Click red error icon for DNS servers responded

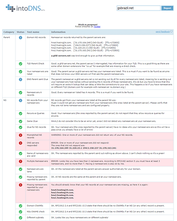[20, 143]
